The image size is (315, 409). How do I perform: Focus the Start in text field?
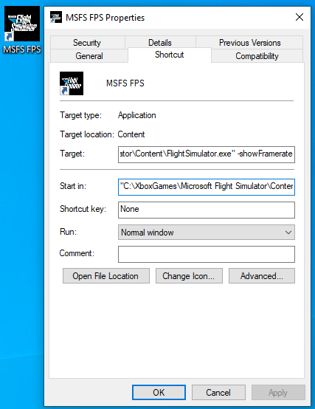pos(207,187)
